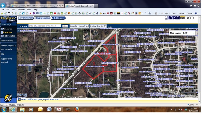Open Windows Media Player from taskbar

[x=31, y=109]
